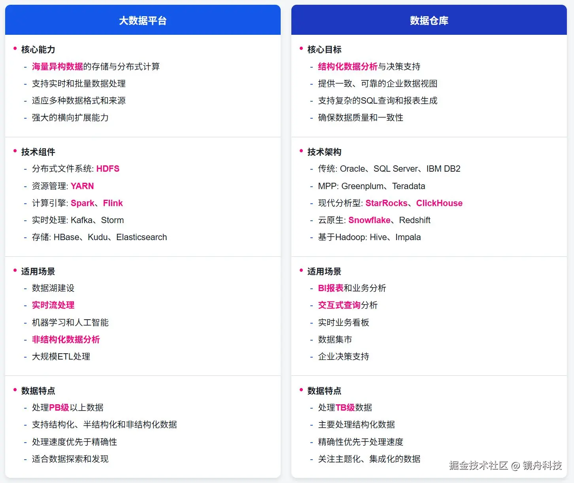The image size is (574, 483).
Task: Click the line 数据集市
Action: (x=335, y=339)
